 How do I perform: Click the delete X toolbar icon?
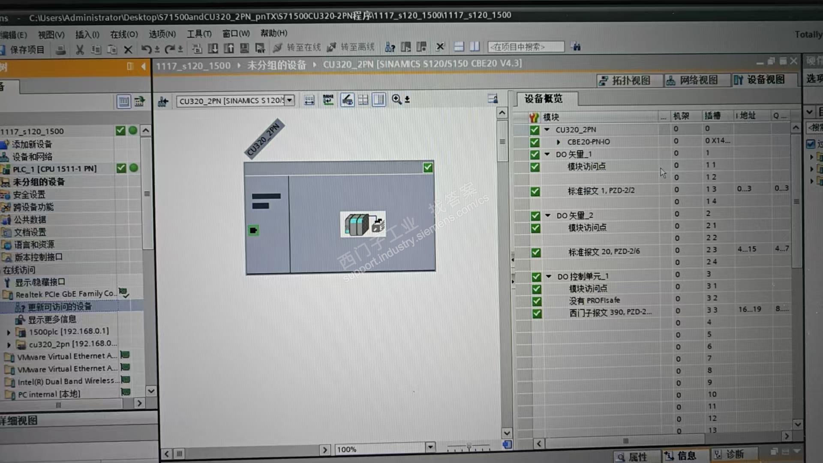tap(128, 50)
